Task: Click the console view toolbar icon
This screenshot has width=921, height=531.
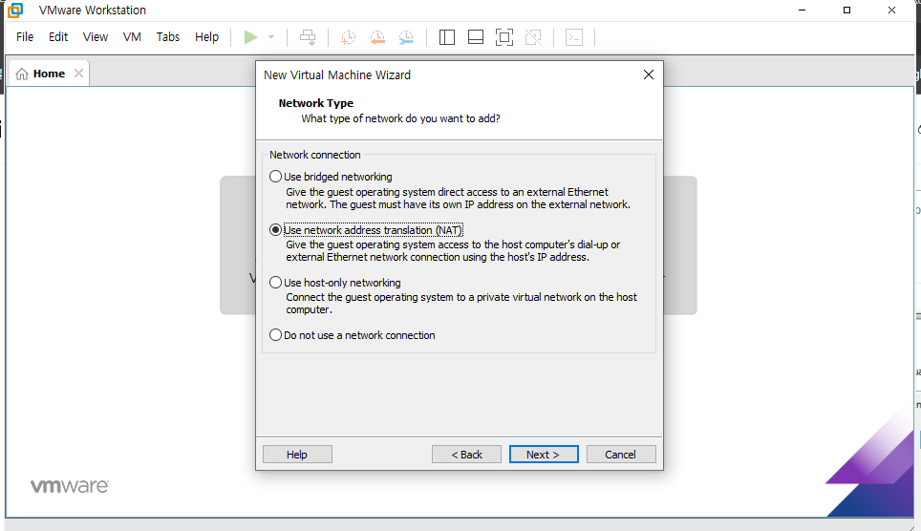Action: (x=574, y=37)
